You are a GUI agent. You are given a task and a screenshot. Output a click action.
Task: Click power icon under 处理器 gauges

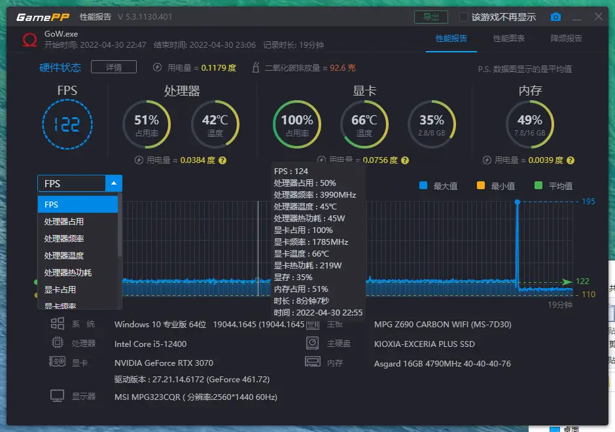pyautogui.click(x=139, y=160)
